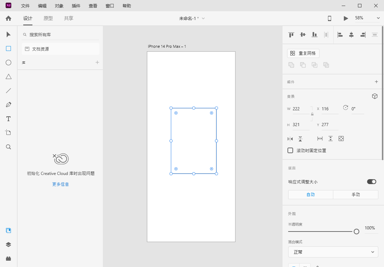
Task: Click the H height field 321
Action: 301,125
